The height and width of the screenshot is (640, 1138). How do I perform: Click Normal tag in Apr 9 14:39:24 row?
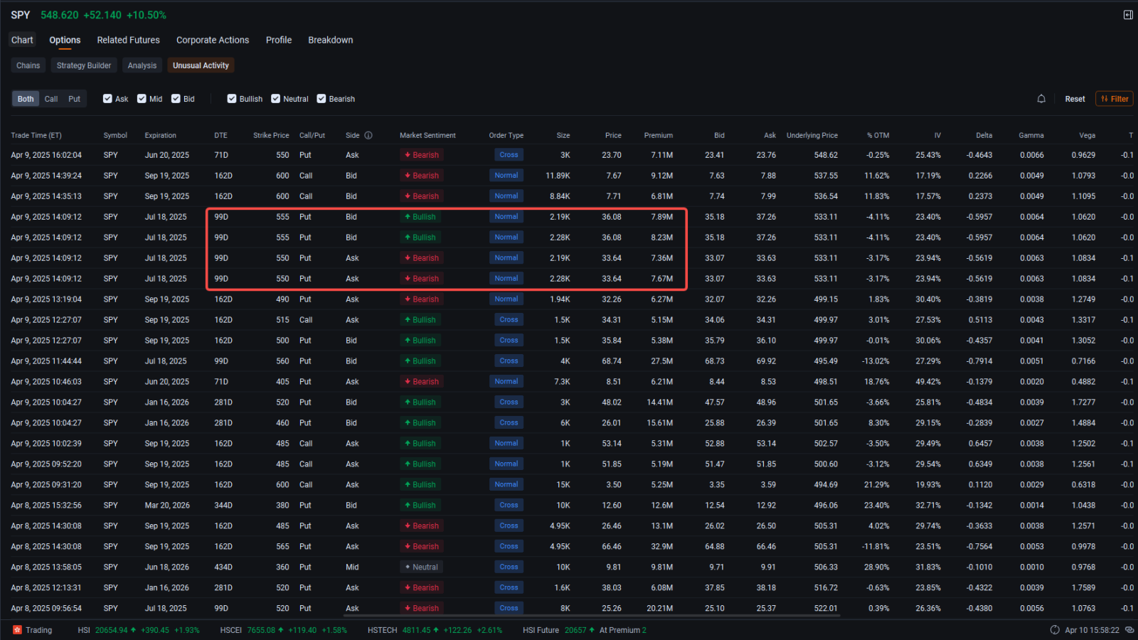tap(506, 176)
